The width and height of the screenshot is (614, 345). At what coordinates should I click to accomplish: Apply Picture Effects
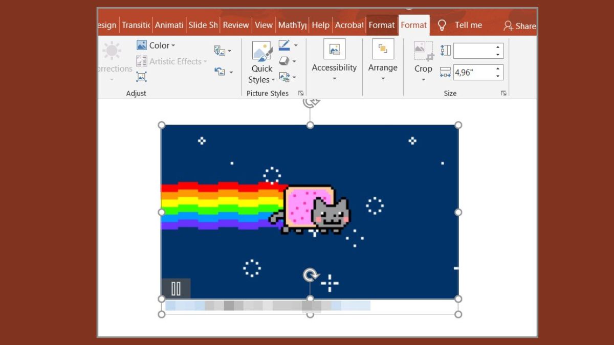point(285,61)
